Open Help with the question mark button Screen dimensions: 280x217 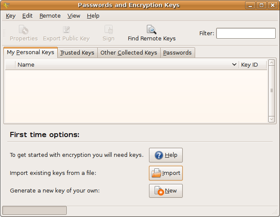pyautogui.click(x=166, y=155)
